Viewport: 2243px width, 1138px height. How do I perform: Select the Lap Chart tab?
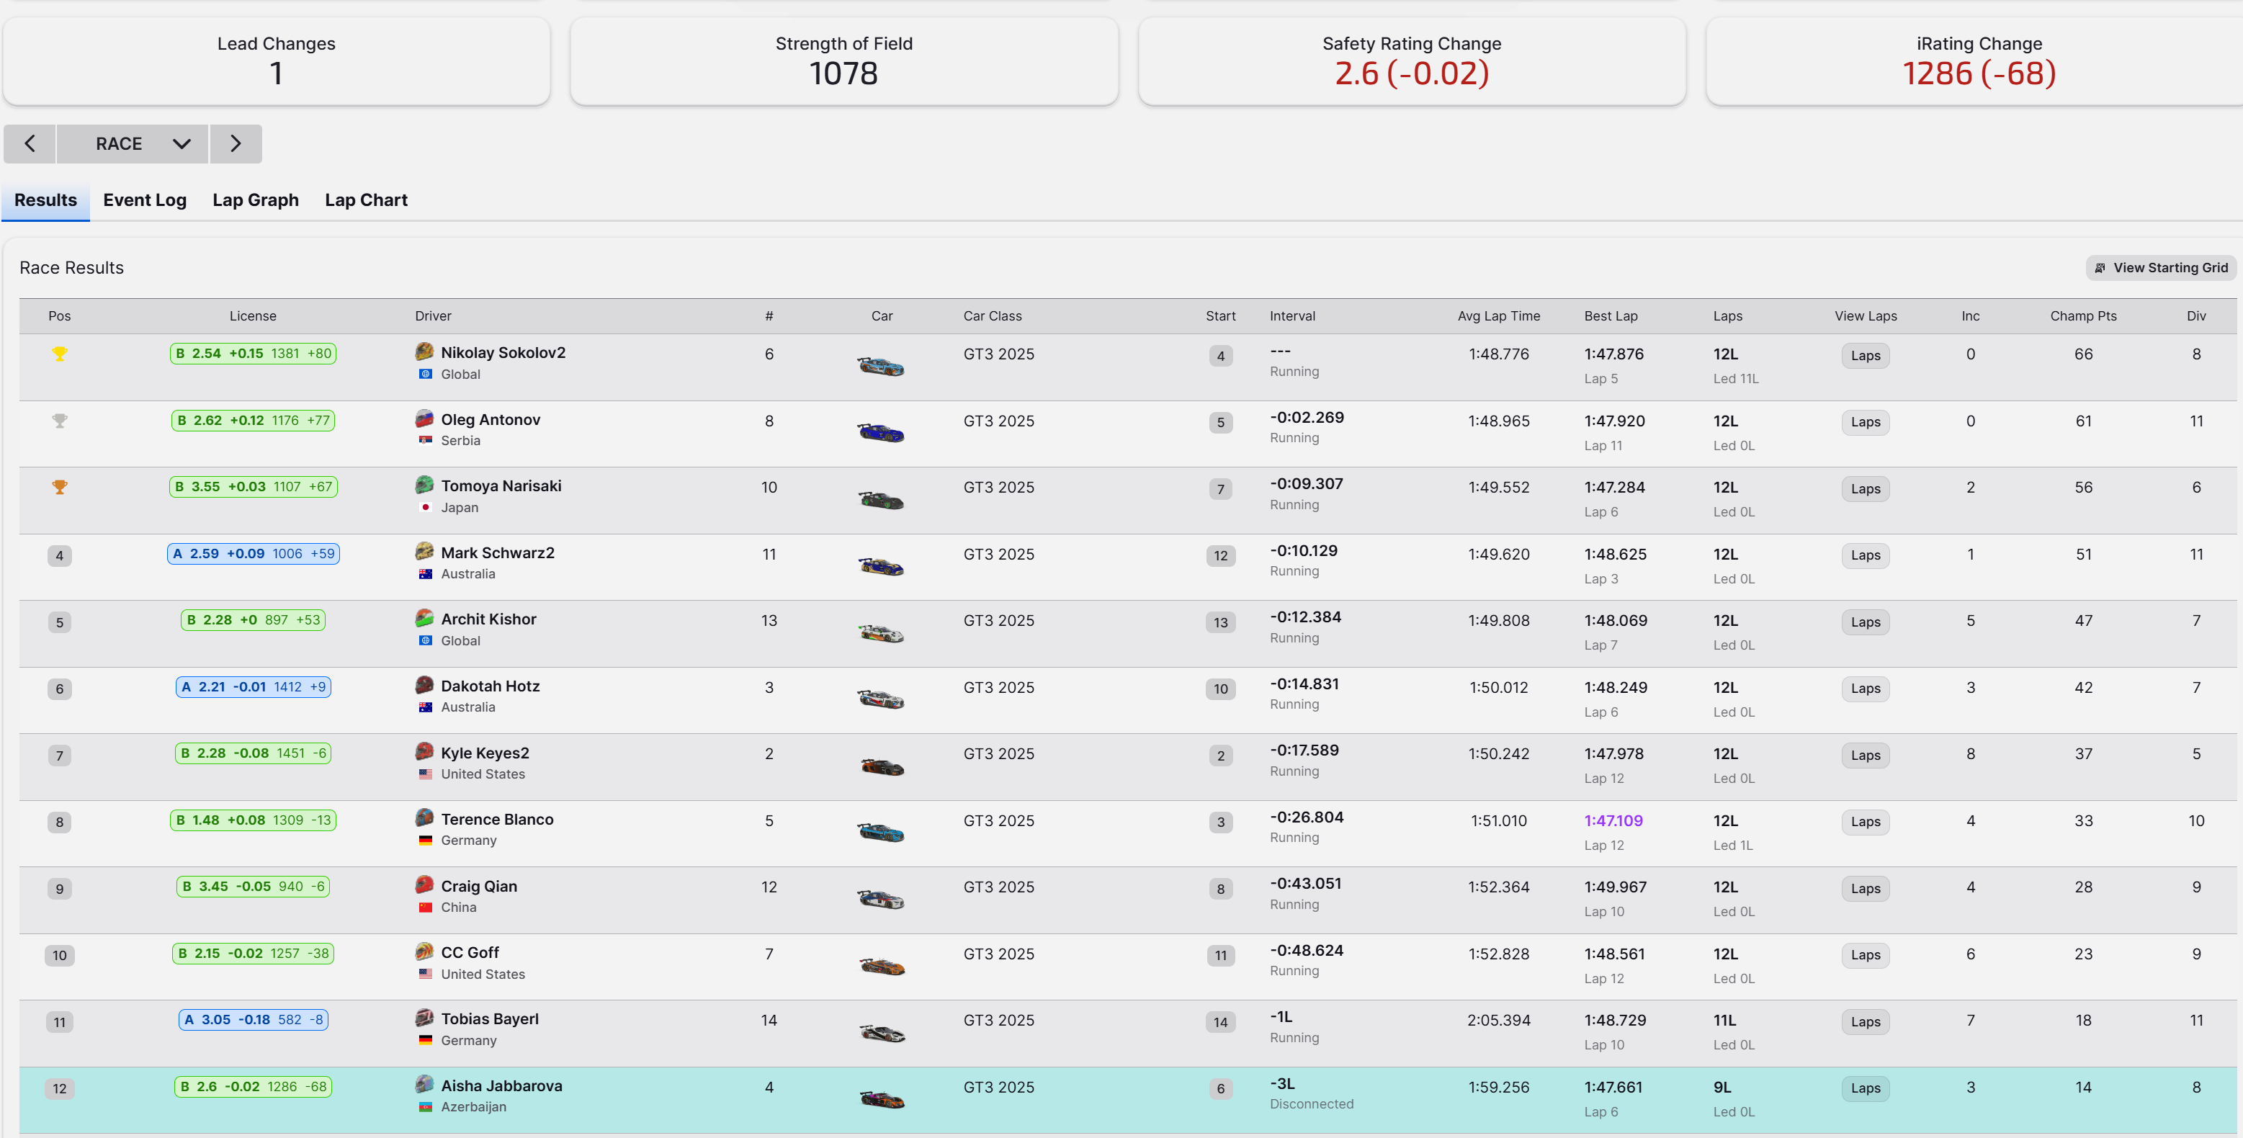tap(366, 200)
